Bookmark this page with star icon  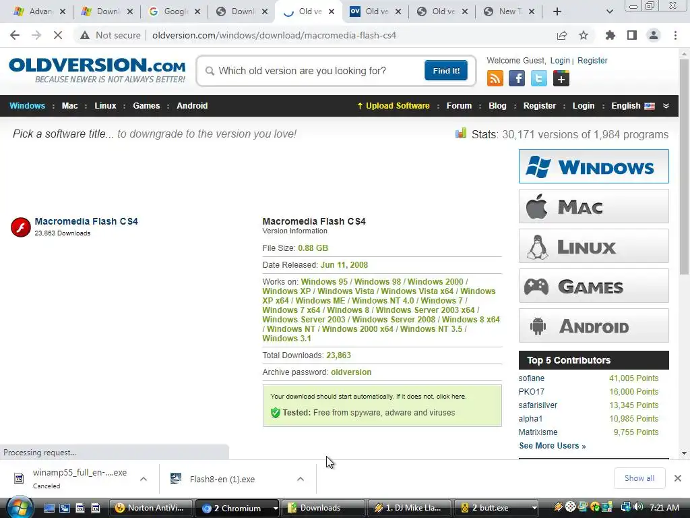click(584, 35)
